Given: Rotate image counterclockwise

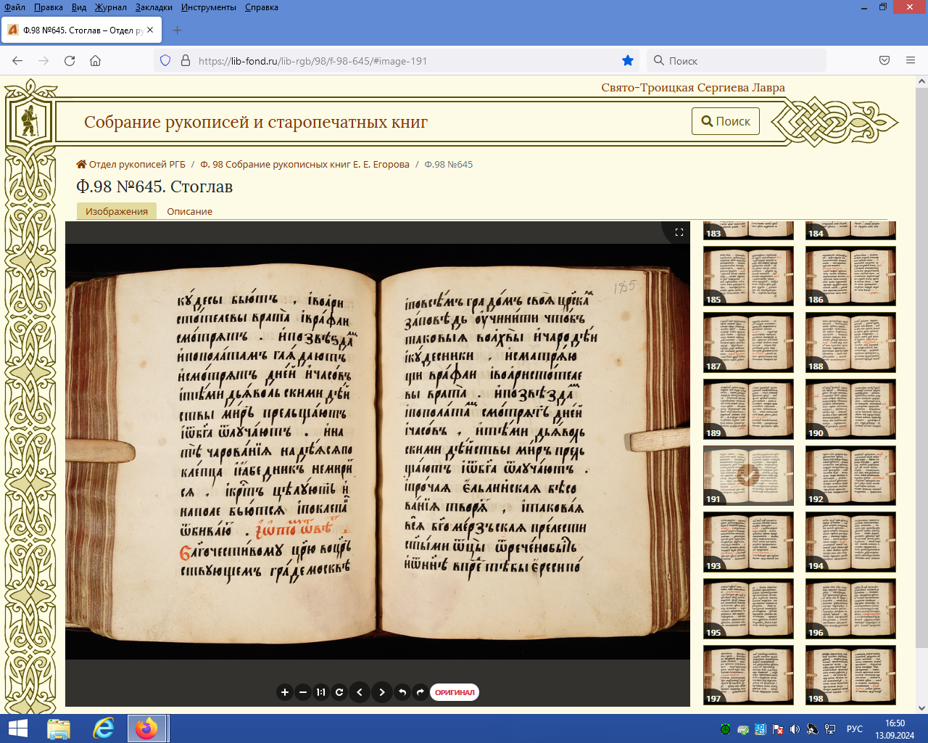Looking at the screenshot, I should click(x=402, y=692).
